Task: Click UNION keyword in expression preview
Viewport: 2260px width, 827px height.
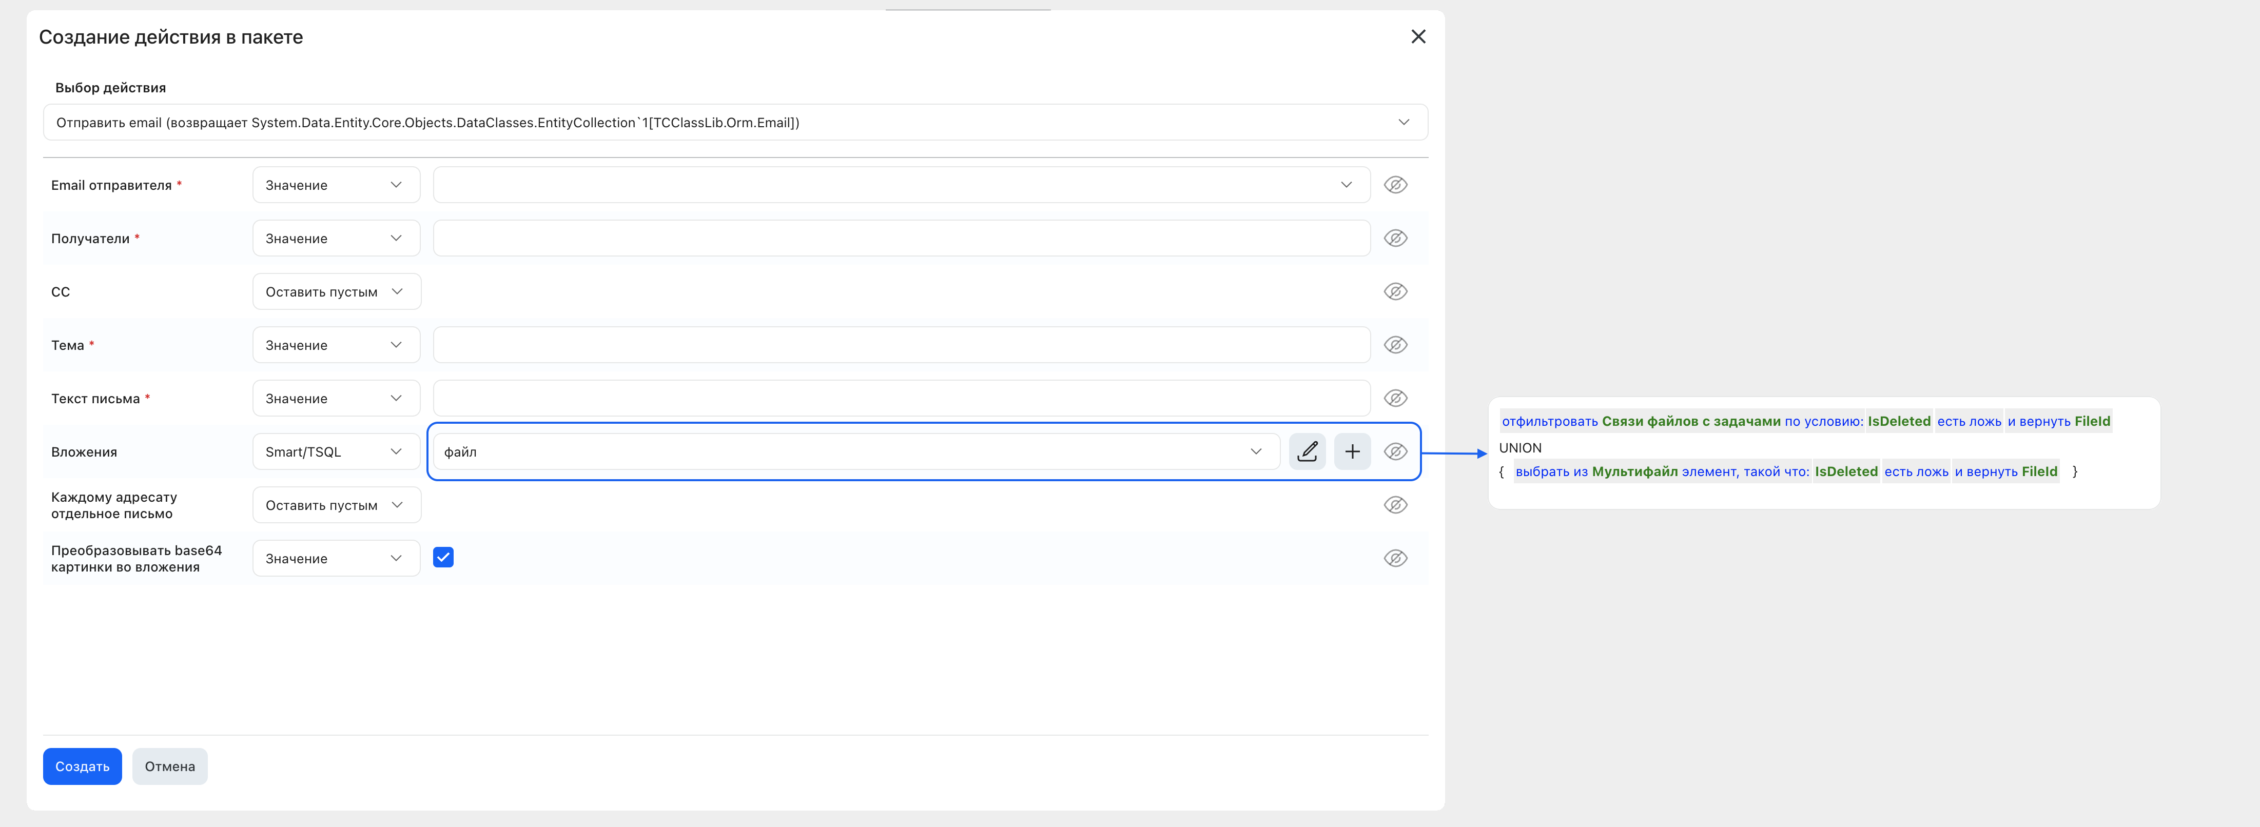Action: (x=1519, y=448)
